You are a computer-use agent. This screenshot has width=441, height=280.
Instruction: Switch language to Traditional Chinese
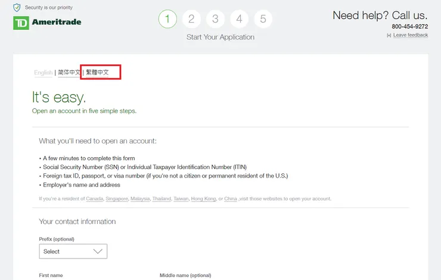tap(98, 73)
